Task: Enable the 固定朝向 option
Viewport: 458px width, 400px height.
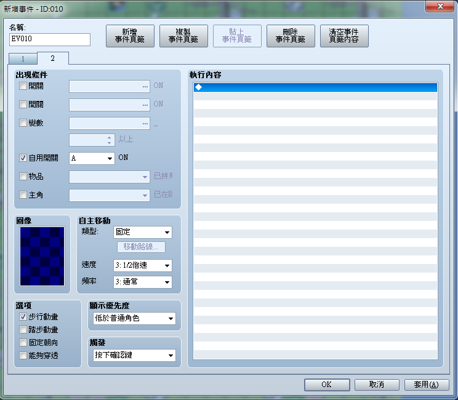Action: pyautogui.click(x=23, y=343)
